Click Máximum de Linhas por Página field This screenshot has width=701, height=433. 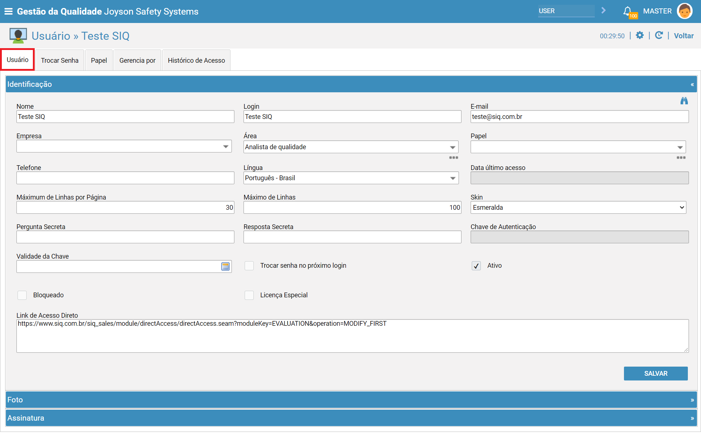(x=125, y=208)
